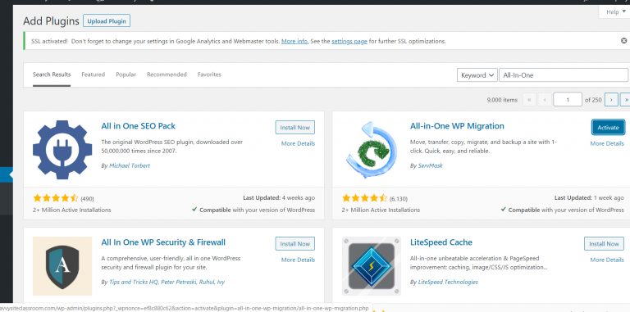Click 'Last Updated: 4 weeks ago' text

[x=279, y=197]
